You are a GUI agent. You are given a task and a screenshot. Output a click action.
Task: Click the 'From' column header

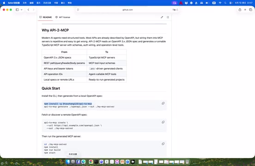pyautogui.click(x=64, y=52)
